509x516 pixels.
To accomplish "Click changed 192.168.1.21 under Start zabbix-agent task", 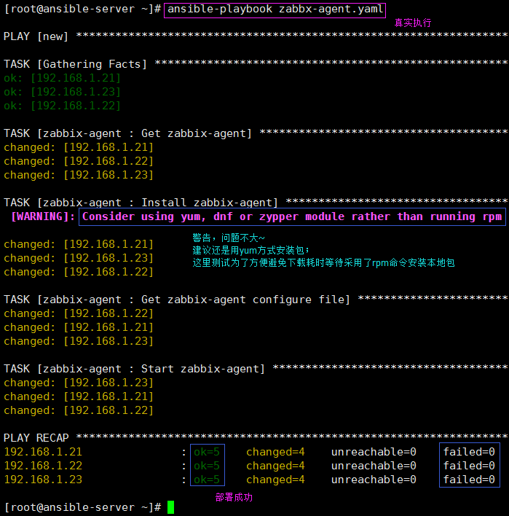I will [79, 396].
